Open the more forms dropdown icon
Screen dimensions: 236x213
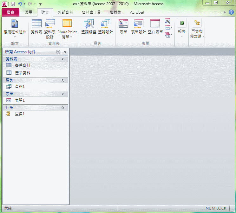click(168, 35)
